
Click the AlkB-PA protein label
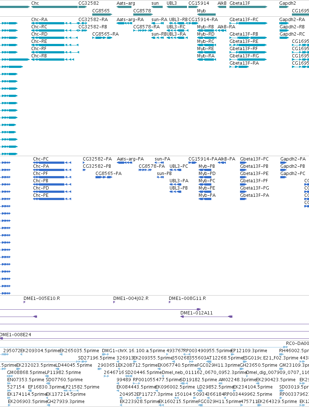point(227,159)
